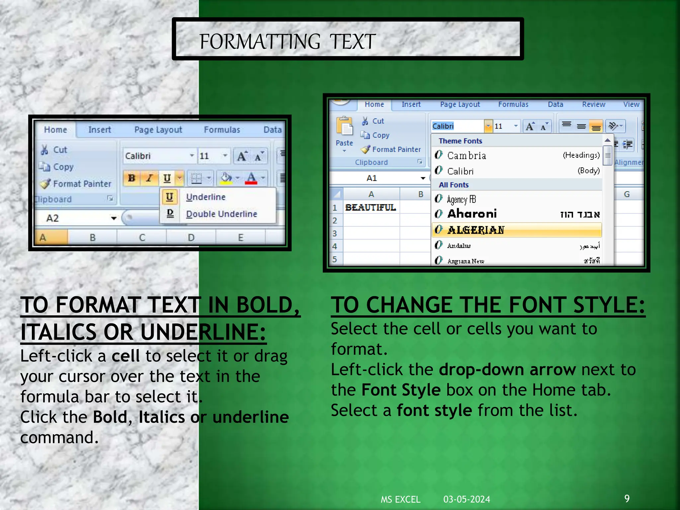Viewport: 680px width, 510px height.
Task: Open the A2 Name Box dropdown
Action: coord(114,218)
